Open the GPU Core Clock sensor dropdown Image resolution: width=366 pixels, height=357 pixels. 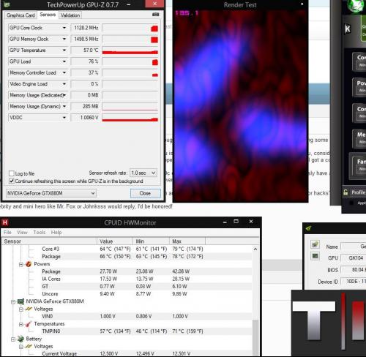(x=64, y=28)
